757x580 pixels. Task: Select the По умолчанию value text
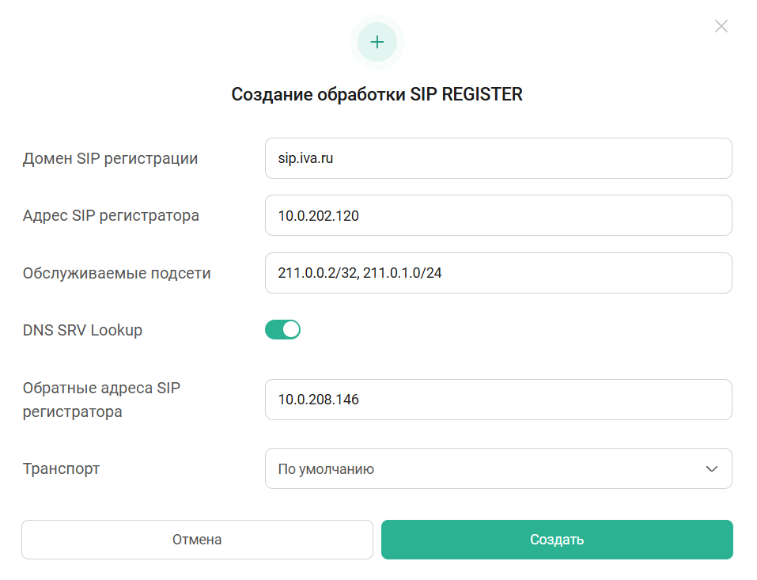(326, 469)
